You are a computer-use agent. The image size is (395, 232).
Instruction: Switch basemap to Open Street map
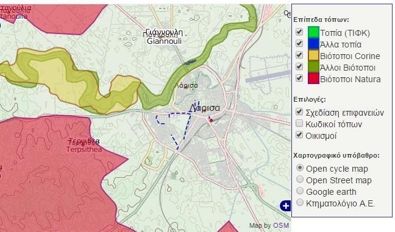point(300,179)
